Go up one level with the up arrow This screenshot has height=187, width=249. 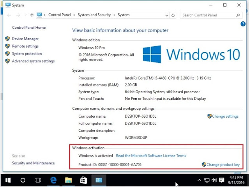pyautogui.click(x=32, y=15)
